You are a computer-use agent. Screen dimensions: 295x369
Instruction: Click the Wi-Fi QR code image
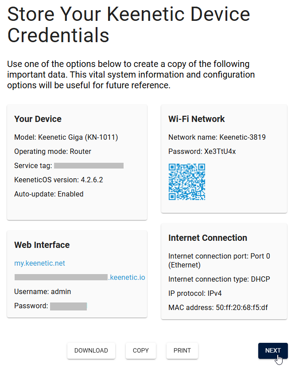pyautogui.click(x=186, y=182)
